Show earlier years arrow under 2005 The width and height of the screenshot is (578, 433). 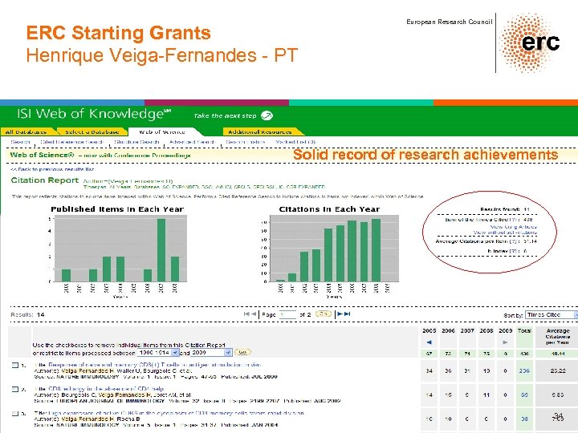(429, 342)
